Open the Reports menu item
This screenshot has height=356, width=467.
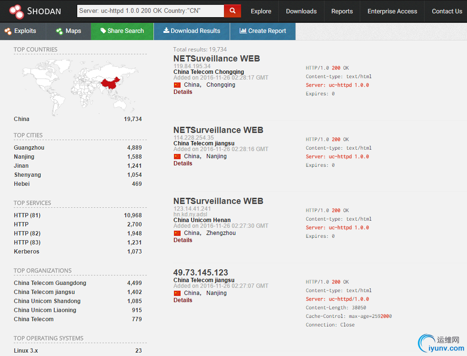pos(342,11)
